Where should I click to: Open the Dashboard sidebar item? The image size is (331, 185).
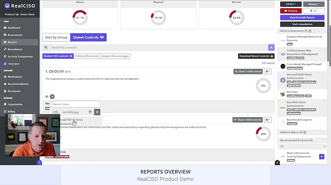(14, 28)
